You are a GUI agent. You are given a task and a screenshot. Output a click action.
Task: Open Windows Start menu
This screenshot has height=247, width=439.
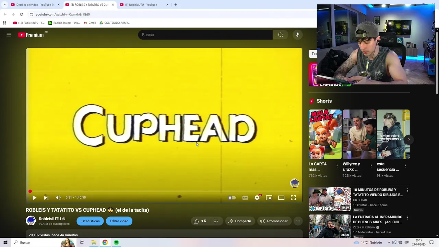[x=5, y=243]
